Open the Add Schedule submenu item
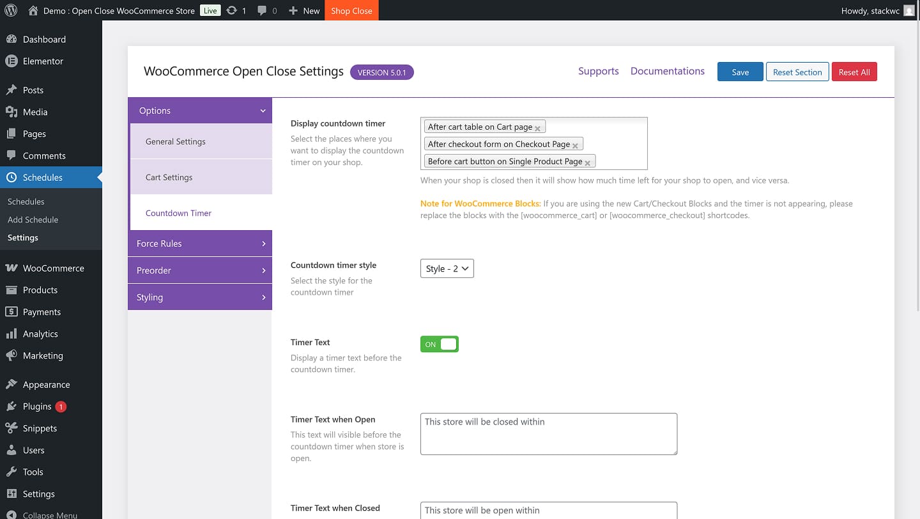The width and height of the screenshot is (920, 519). [x=33, y=219]
